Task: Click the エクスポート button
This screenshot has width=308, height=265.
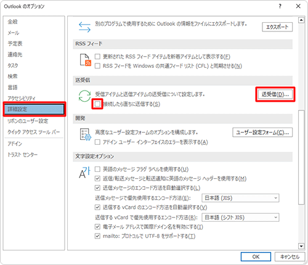Action: (x=277, y=27)
